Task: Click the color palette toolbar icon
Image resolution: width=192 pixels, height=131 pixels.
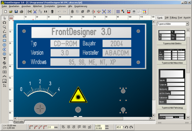Action: pos(123,12)
